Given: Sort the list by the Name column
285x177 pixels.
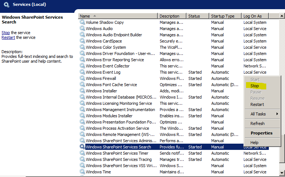Looking at the screenshot, I should pyautogui.click(x=118, y=16).
